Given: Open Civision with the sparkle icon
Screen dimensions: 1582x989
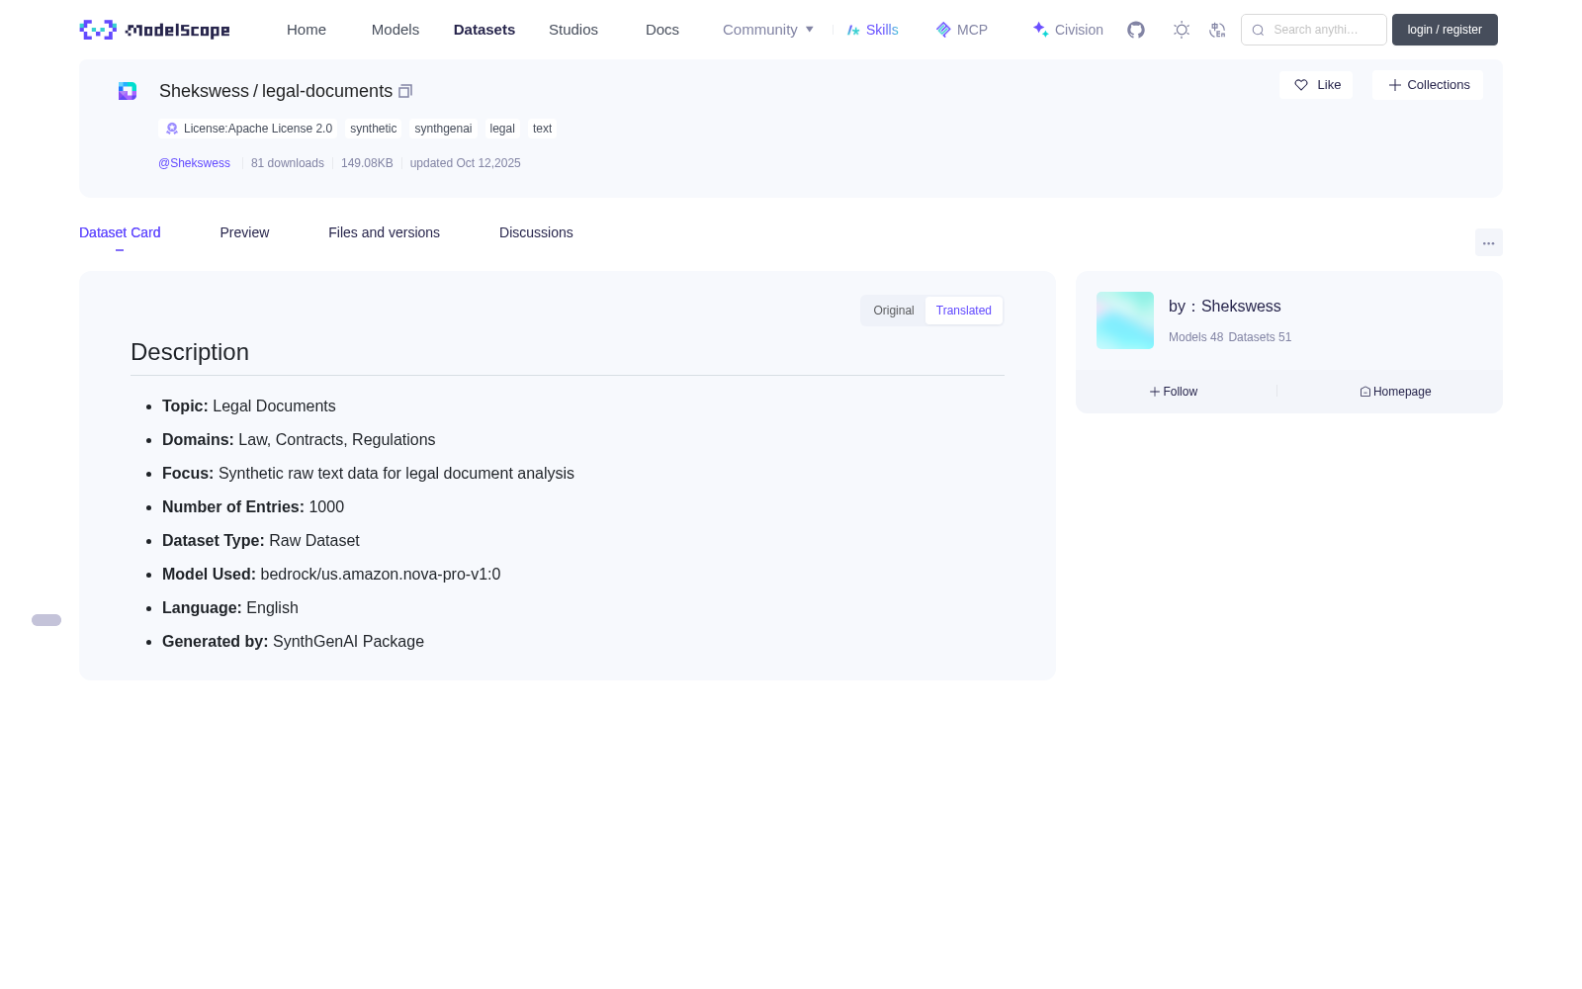Looking at the screenshot, I should pos(1068,30).
